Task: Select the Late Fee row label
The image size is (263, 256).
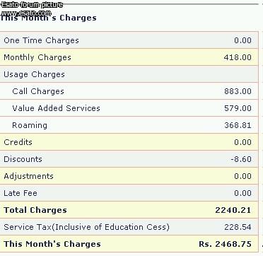Action: [x=21, y=193]
